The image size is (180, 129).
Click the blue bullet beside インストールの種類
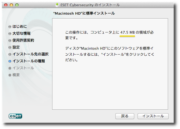(10, 61)
